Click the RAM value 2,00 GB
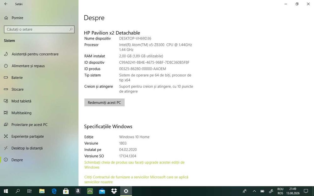The width and height of the screenshot is (314, 196). (141, 56)
